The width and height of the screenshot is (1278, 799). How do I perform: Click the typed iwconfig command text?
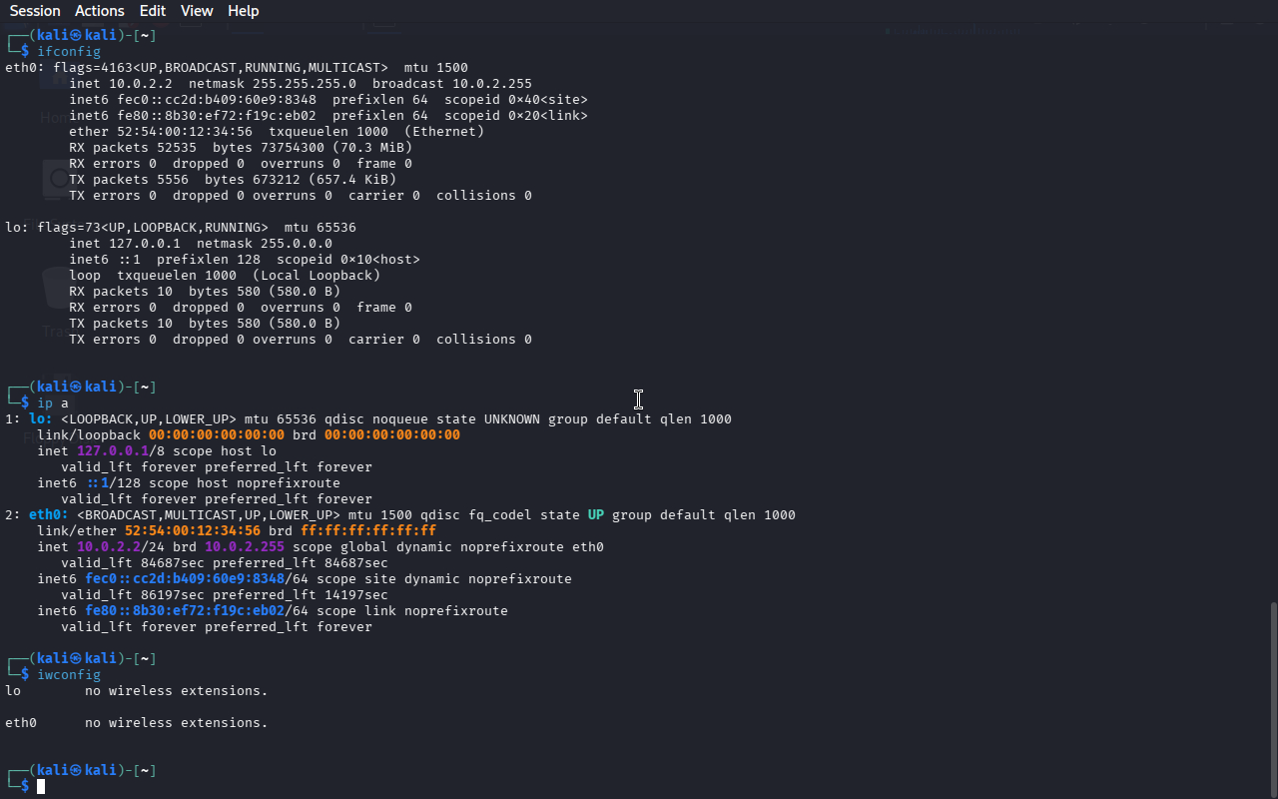69,675
